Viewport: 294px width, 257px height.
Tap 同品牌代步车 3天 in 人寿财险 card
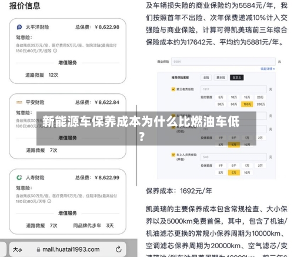(93, 225)
